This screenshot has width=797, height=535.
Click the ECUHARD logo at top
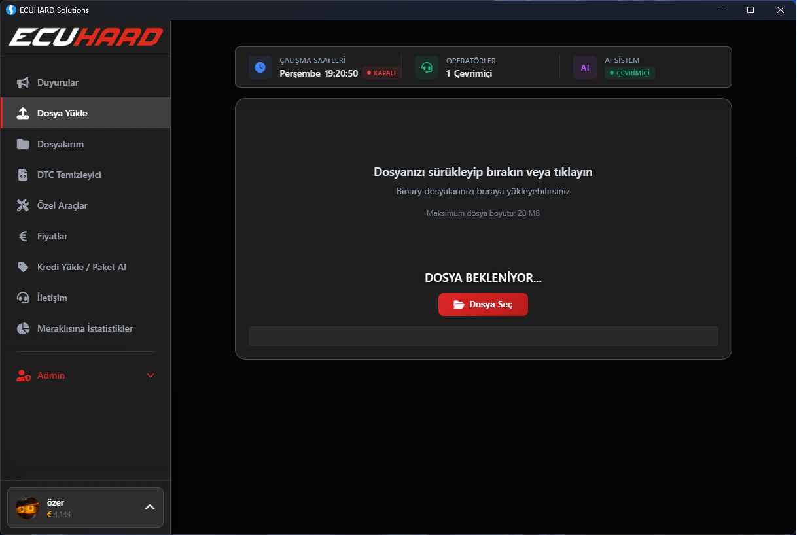tap(85, 37)
